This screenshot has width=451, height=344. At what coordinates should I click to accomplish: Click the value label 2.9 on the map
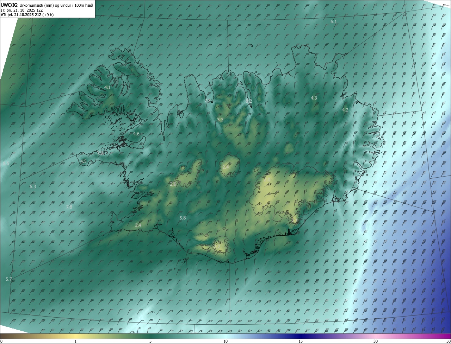173,184
